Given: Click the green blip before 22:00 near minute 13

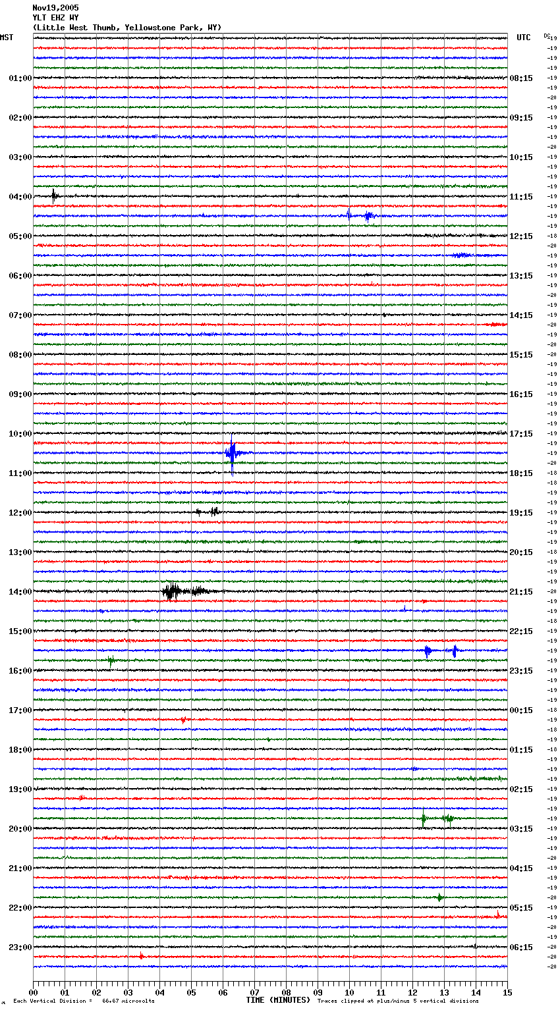Looking at the screenshot, I should click(x=439, y=897).
